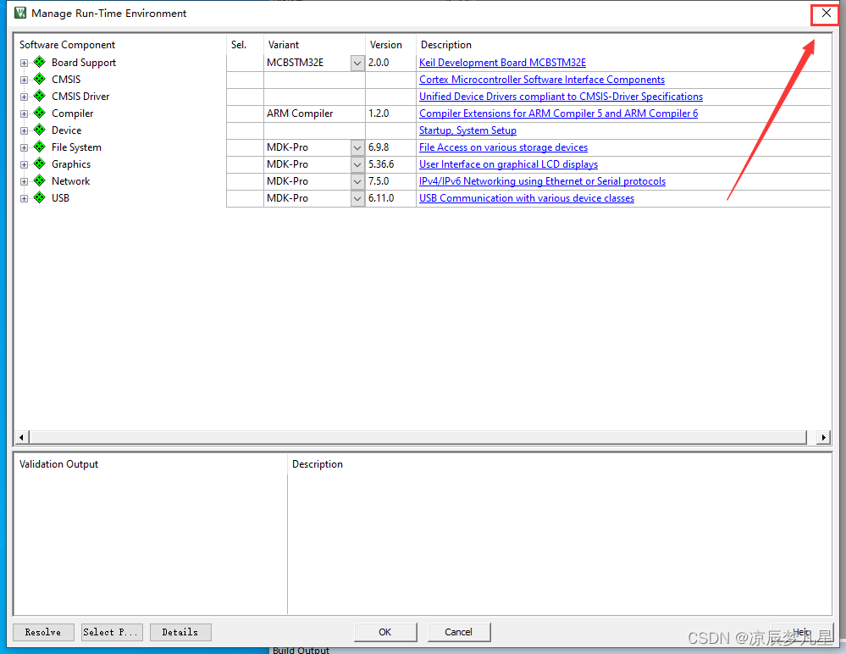This screenshot has width=846, height=654.
Task: Open Network MDK-Pro variant dropdown
Action: [x=357, y=181]
